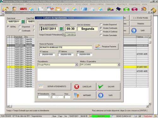
Task: Click the large notes text area
Action: 79,75
